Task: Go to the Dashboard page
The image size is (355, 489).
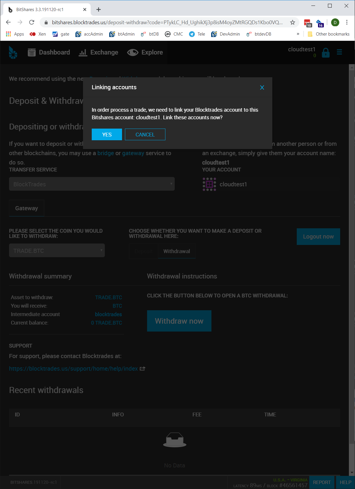Action: click(49, 52)
